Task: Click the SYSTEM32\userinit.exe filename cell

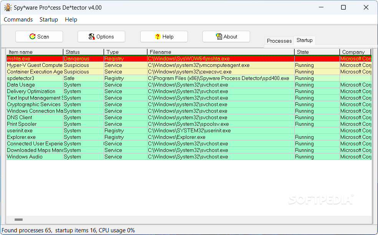Action: pyautogui.click(x=221, y=130)
